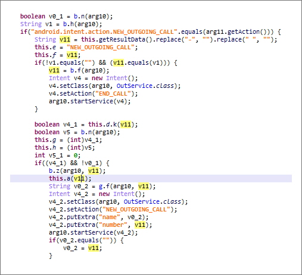
Task: Click the "boolean v0_1 = b.n(arg10);" line
Action: [x=66, y=16]
